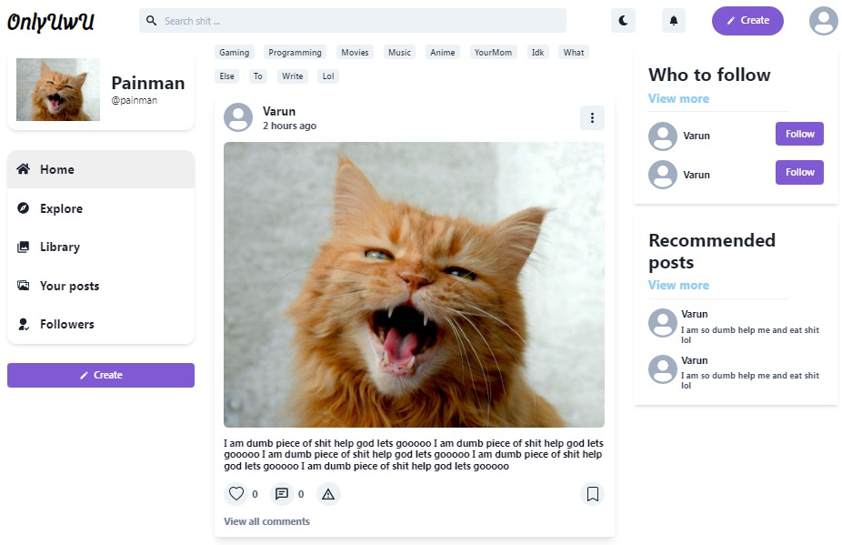Follow the first Varun suggestion

point(799,134)
